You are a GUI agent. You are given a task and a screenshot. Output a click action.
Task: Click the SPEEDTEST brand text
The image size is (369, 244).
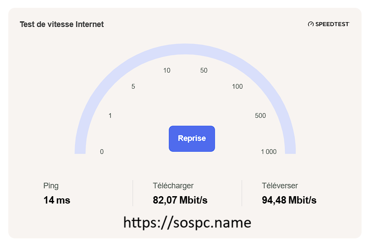pyautogui.click(x=332, y=24)
